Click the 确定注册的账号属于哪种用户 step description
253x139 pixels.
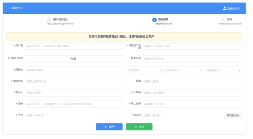[x=61, y=24]
